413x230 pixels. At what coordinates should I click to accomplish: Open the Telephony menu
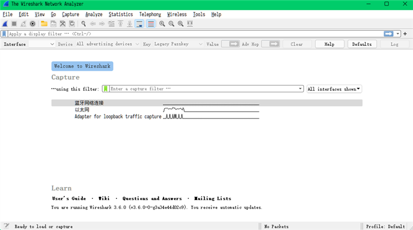[x=150, y=14]
